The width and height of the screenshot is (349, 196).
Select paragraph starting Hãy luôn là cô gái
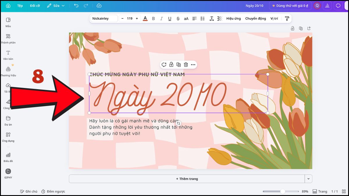pyautogui.click(x=141, y=127)
